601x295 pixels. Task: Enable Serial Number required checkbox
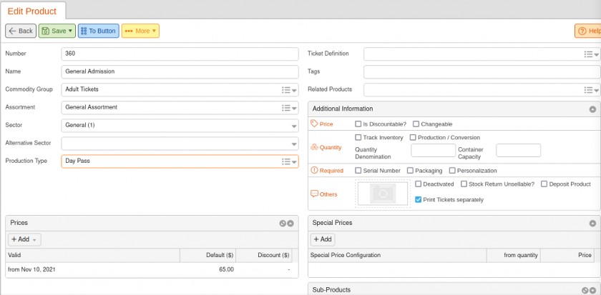[x=358, y=171]
